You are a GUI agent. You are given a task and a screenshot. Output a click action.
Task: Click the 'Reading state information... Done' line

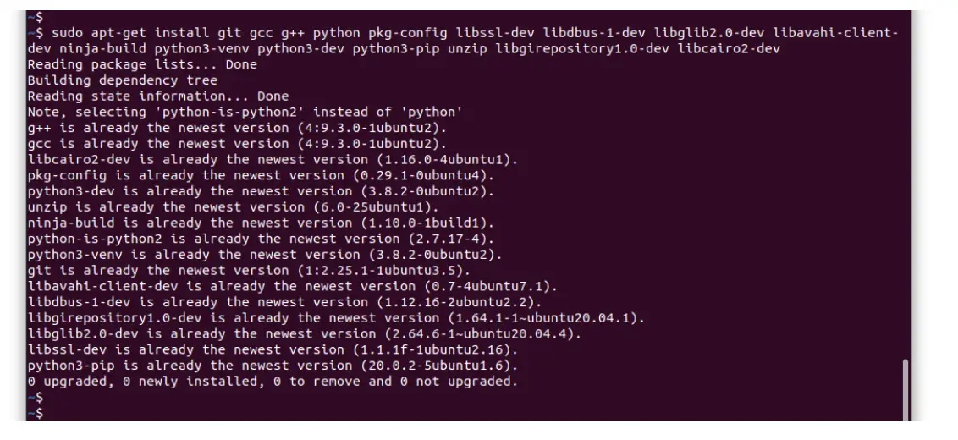click(x=158, y=96)
